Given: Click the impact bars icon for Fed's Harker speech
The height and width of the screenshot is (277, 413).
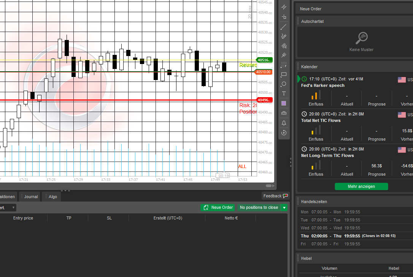Looking at the screenshot, I should click(x=316, y=95).
